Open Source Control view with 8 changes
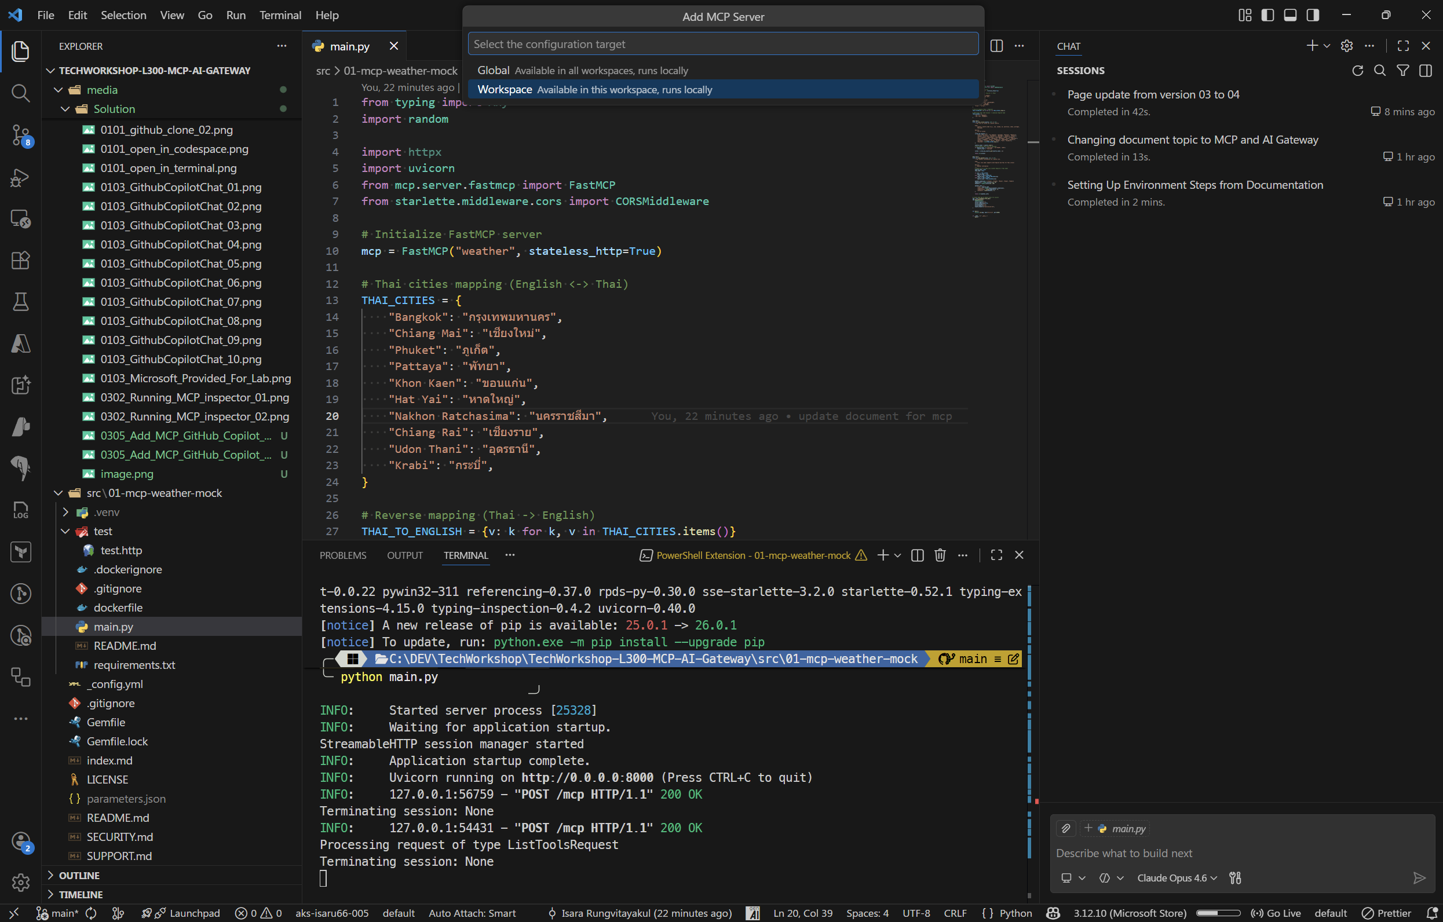The height and width of the screenshot is (922, 1443). tap(20, 135)
